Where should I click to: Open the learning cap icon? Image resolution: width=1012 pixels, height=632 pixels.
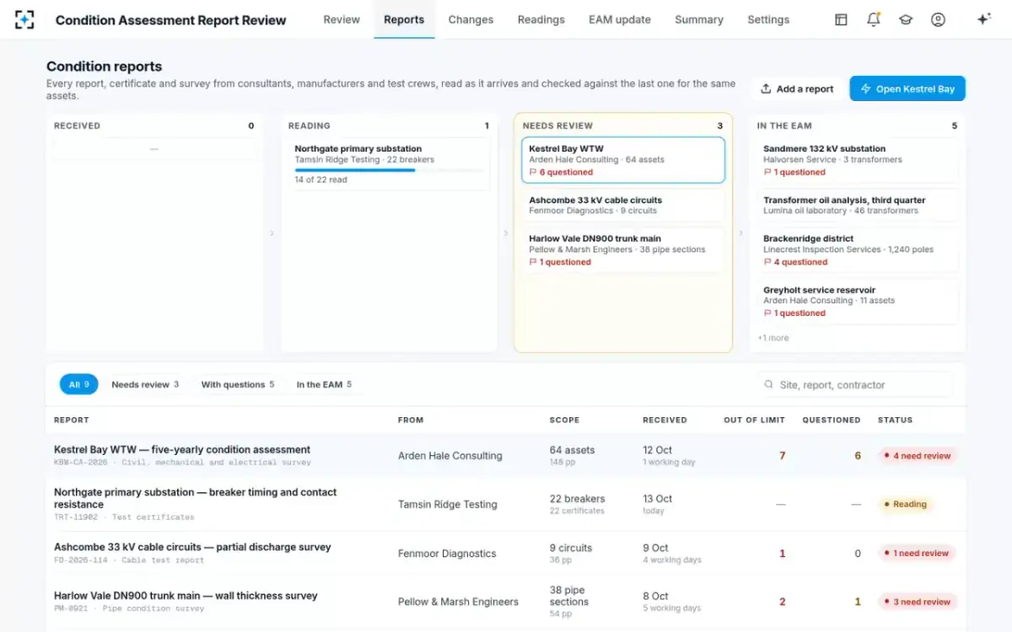(906, 19)
